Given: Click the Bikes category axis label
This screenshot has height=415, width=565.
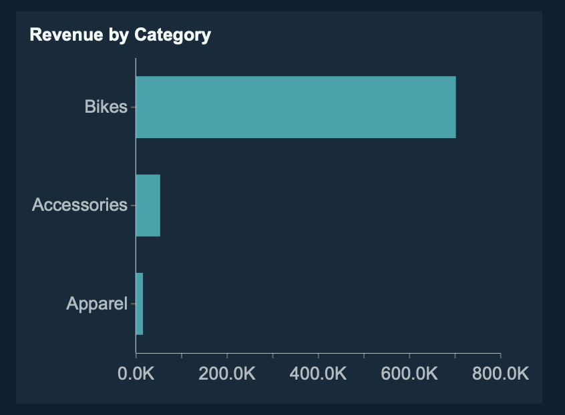Looking at the screenshot, I should point(106,107).
